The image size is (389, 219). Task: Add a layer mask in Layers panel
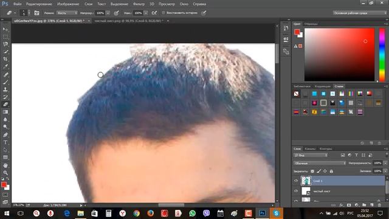(349, 205)
